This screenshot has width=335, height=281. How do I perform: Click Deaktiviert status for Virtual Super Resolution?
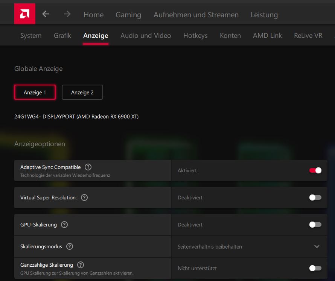coord(190,198)
